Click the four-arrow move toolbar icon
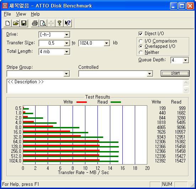 click(x=51, y=23)
